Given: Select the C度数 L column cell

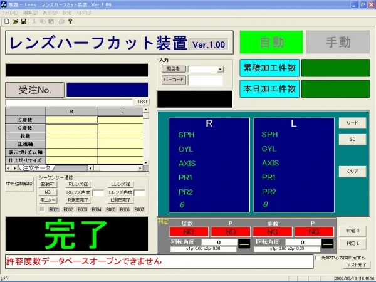Looking at the screenshot, I should tap(120, 128).
